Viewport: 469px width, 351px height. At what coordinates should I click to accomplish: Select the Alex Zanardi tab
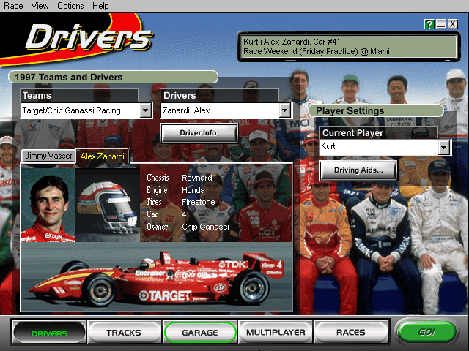[x=103, y=156]
